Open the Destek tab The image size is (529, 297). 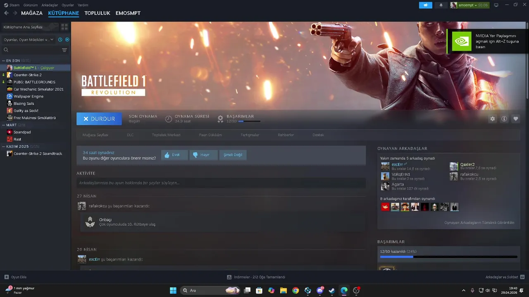coord(318,135)
